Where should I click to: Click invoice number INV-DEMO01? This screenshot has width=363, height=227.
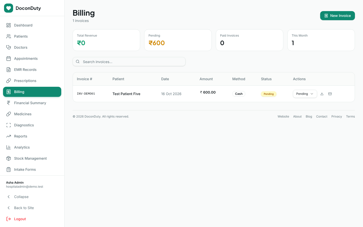[86, 94]
